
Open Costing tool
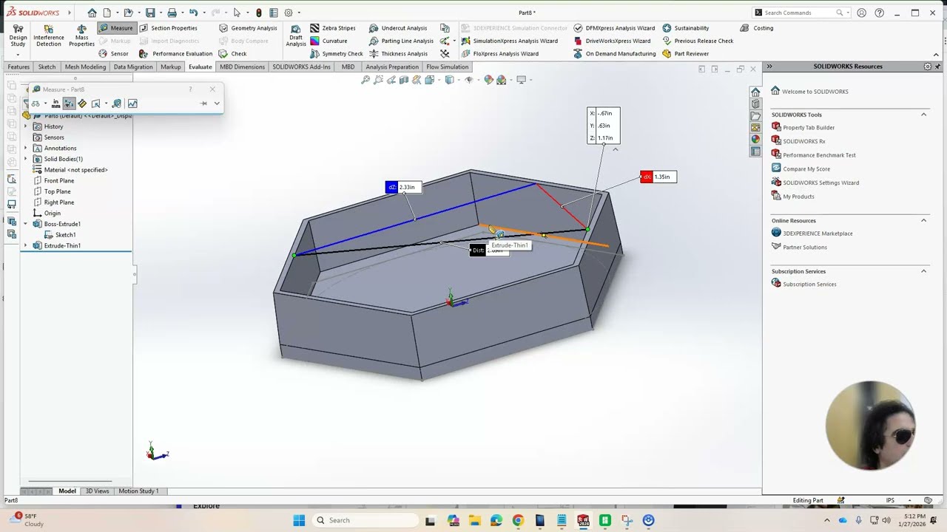(756, 28)
